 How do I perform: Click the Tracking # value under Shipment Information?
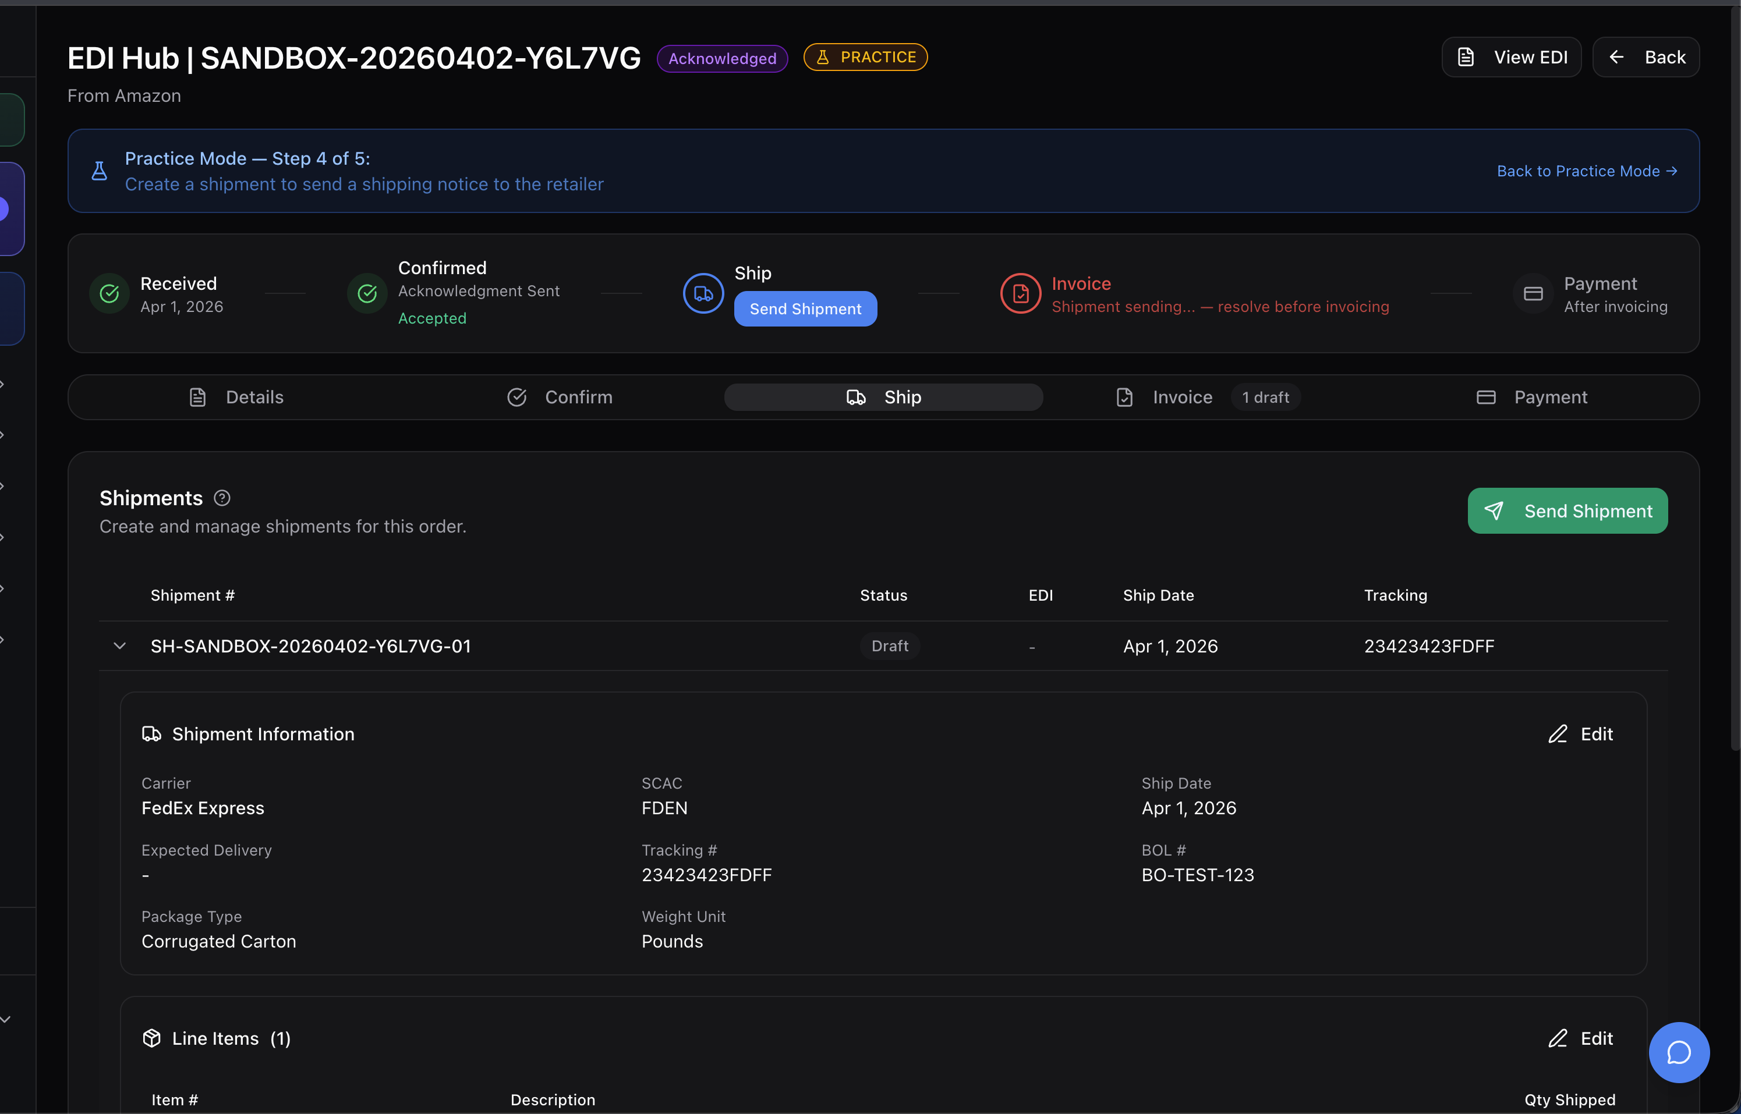706,875
